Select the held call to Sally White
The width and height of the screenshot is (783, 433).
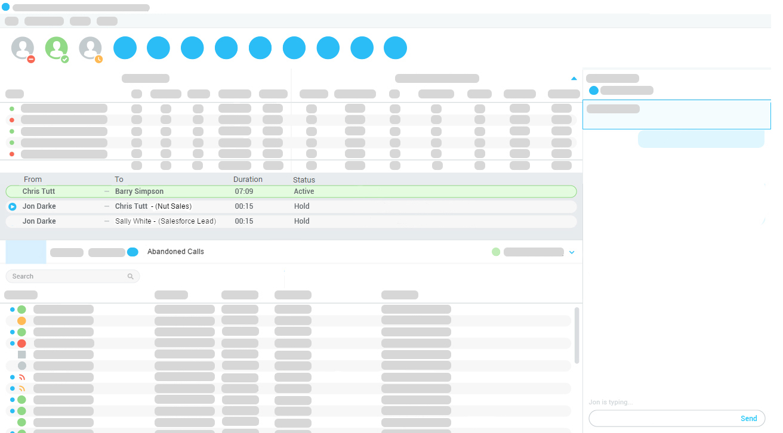tap(291, 221)
